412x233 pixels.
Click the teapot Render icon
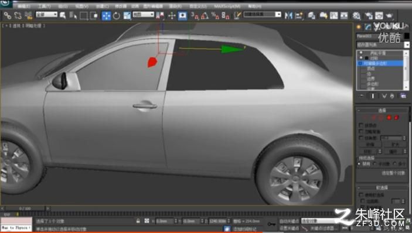pos(389,16)
